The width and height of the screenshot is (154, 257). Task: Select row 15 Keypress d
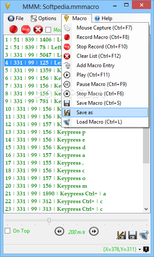pos(74,148)
